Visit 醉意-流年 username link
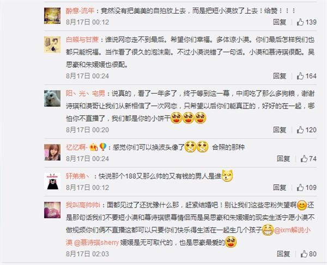 tap(80, 11)
